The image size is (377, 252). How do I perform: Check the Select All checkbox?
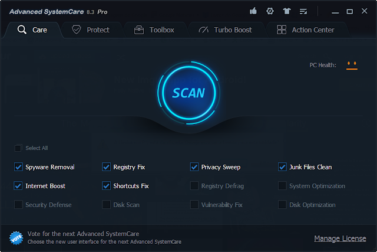pyautogui.click(x=18, y=148)
